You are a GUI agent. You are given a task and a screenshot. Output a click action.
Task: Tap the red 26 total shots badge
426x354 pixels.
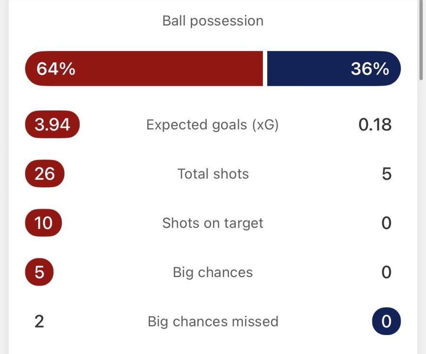[x=44, y=174]
